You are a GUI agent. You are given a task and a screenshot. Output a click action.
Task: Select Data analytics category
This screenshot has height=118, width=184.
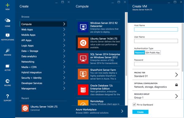(43, 56)
